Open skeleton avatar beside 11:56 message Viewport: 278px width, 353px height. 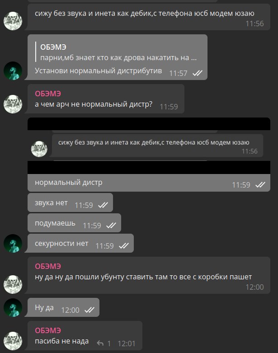click(13, 21)
